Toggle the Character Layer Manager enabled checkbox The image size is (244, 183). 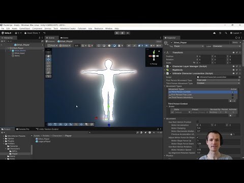171,66
